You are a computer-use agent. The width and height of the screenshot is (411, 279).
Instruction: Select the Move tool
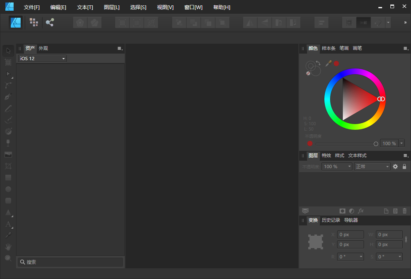8,50
